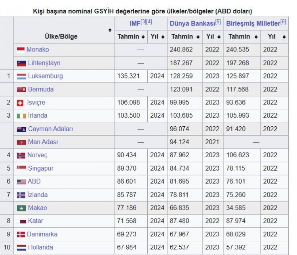Click the Qatar flag beside Katar
The width and height of the screenshot is (297, 255).
pos(23,221)
